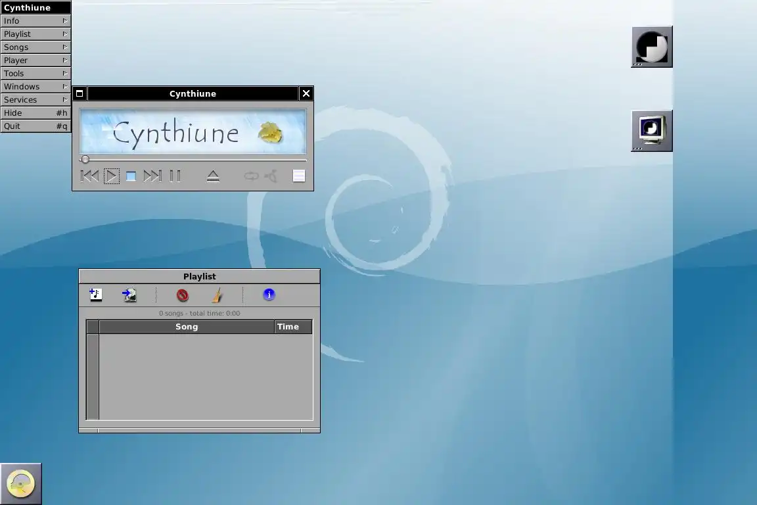Click the song position slider knob
Screen dimensions: 757x505
(85, 160)
